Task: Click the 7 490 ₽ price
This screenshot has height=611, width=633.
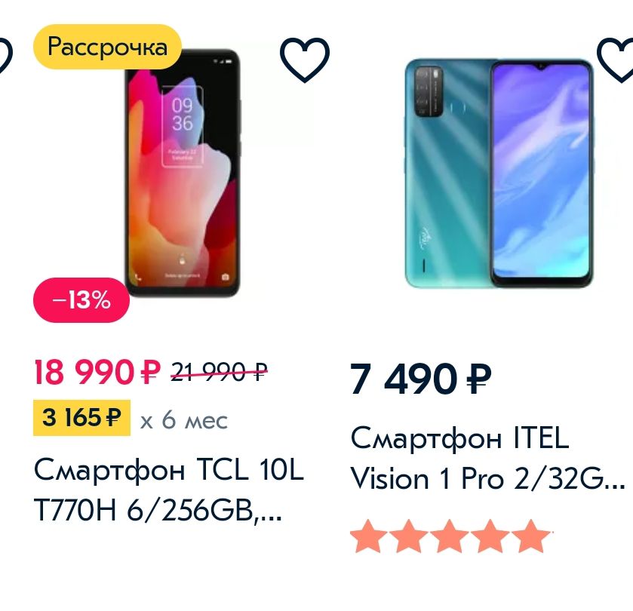Action: point(421,379)
